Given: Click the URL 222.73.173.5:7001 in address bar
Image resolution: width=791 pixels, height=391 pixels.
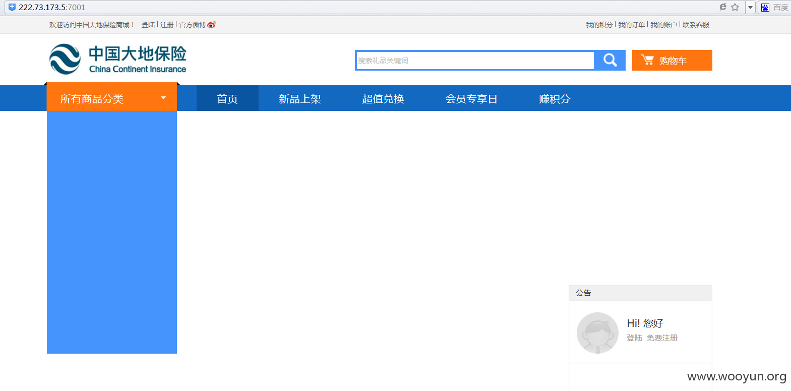Looking at the screenshot, I should point(52,7).
